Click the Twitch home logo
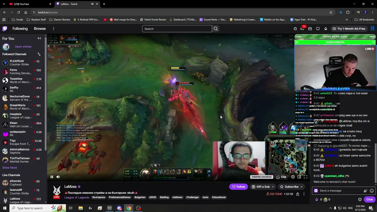The width and height of the screenshot is (377, 212). point(5,29)
